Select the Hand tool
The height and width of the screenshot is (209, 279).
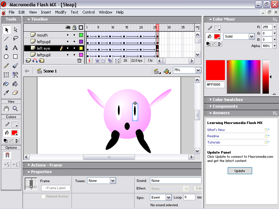click(6, 109)
